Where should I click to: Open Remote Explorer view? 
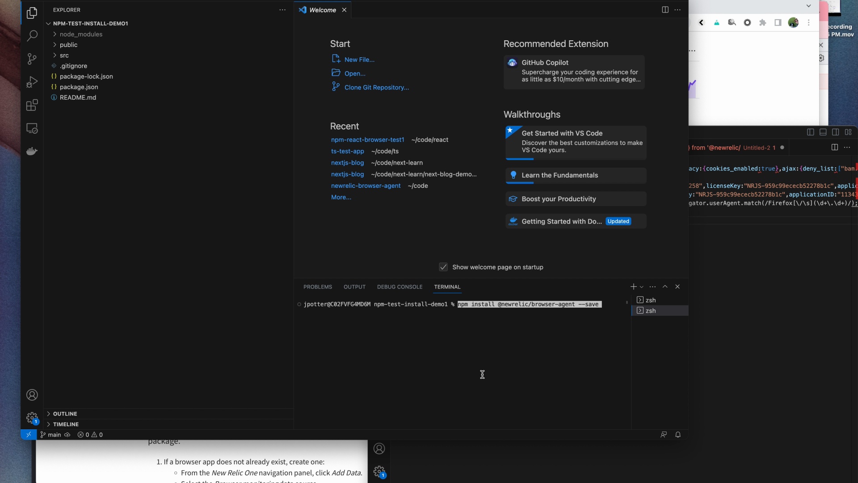(x=32, y=129)
